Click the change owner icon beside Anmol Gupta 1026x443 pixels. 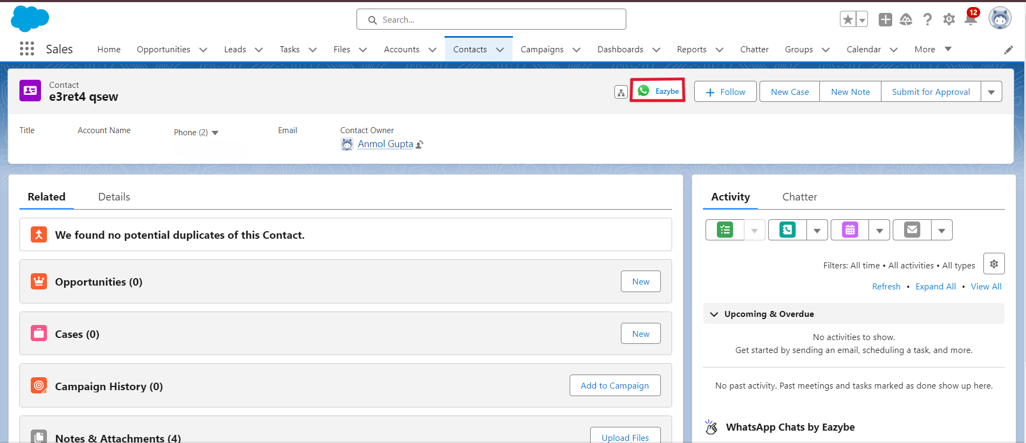(x=420, y=144)
